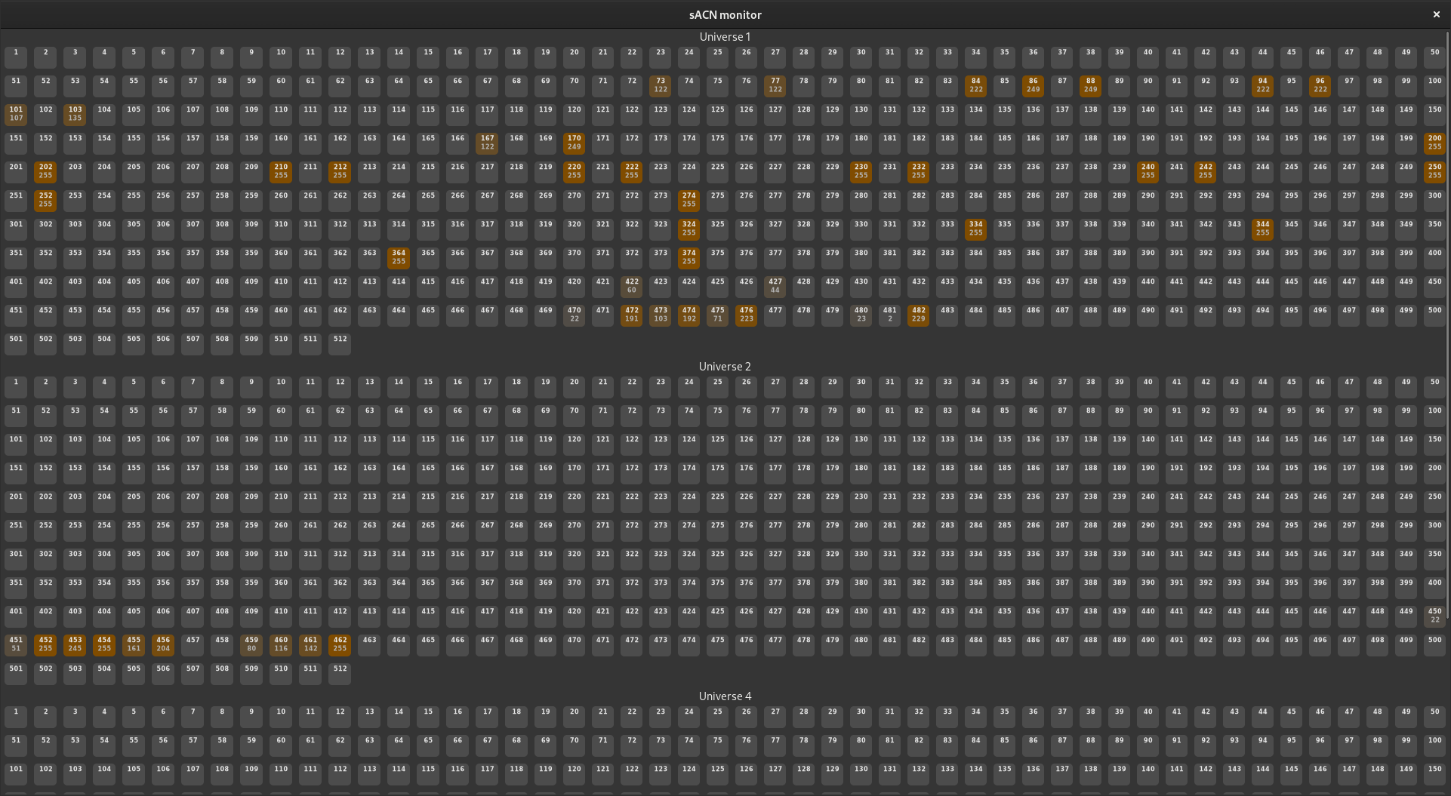Select Universe 1 channel 242 at 255

click(1206, 171)
